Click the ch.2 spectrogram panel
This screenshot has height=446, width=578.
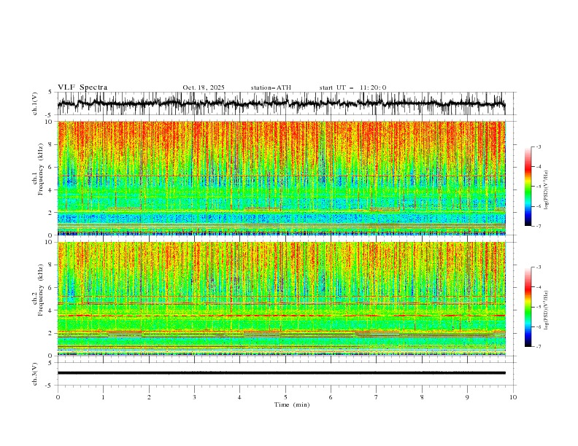coord(281,299)
